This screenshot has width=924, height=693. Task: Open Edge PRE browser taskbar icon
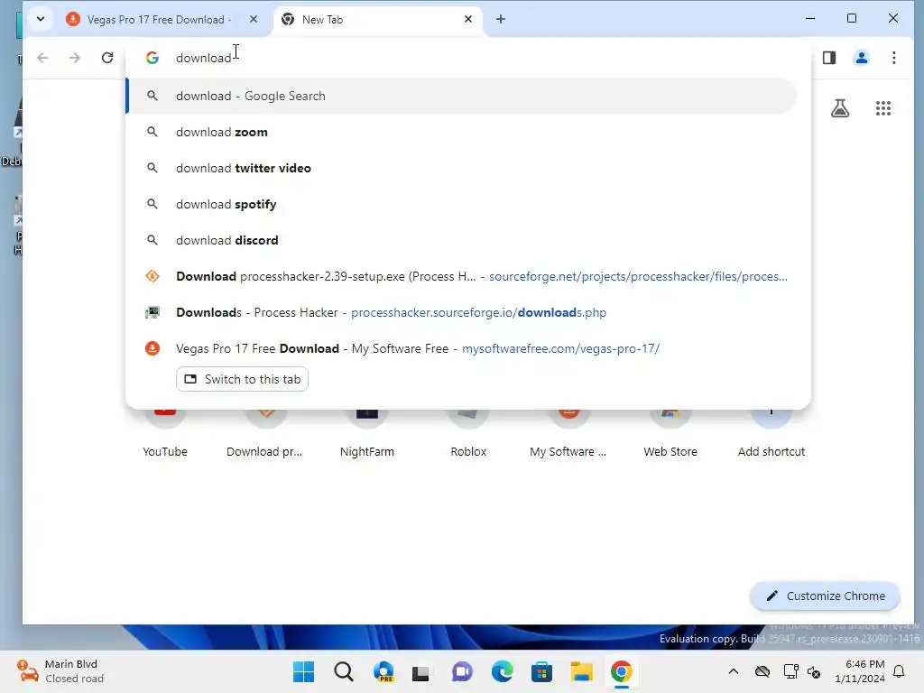tap(383, 671)
